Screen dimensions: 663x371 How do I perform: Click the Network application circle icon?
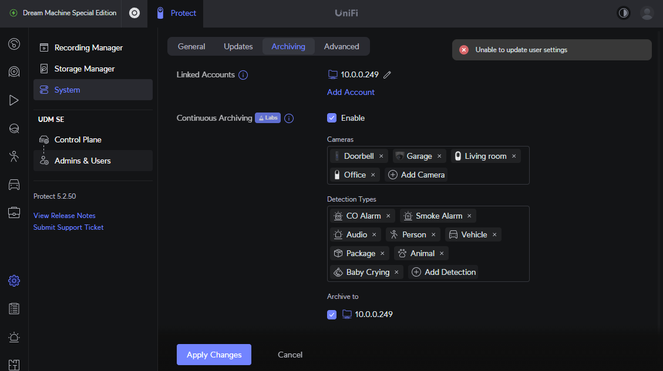(134, 13)
